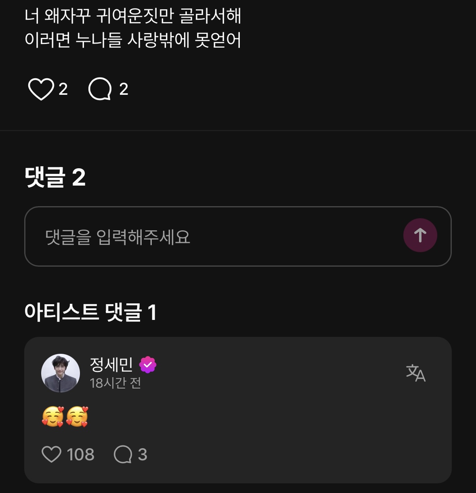This screenshot has width=476, height=493.
Task: Open 정세민's profile picture
Action: [x=61, y=373]
